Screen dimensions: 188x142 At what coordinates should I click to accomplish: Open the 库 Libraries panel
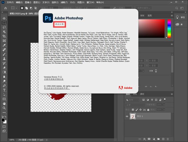181,25
